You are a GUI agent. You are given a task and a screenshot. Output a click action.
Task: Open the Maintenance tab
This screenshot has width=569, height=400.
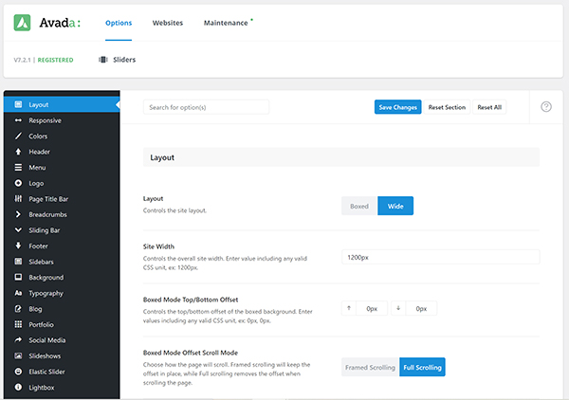(226, 23)
